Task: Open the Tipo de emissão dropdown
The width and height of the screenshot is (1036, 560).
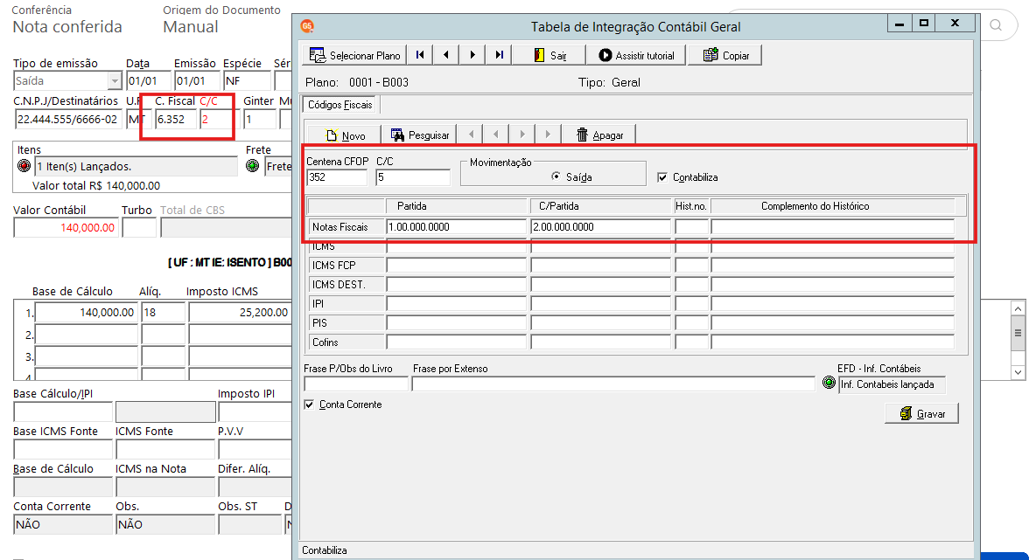Action: click(115, 81)
